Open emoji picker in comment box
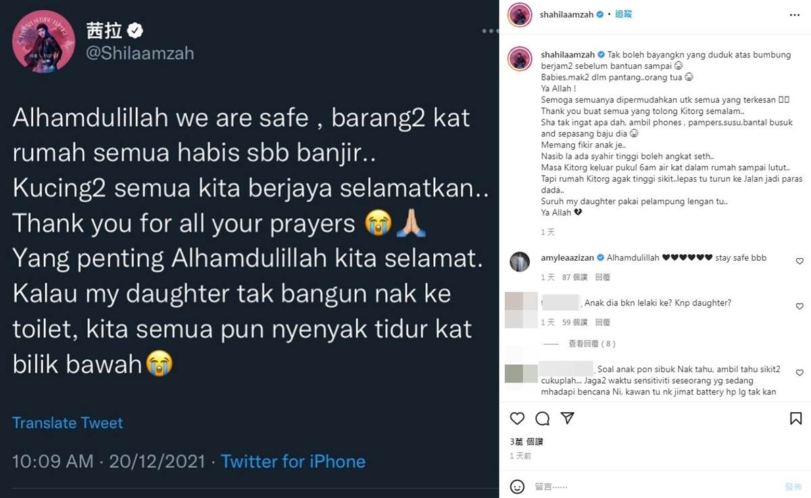 517,486
